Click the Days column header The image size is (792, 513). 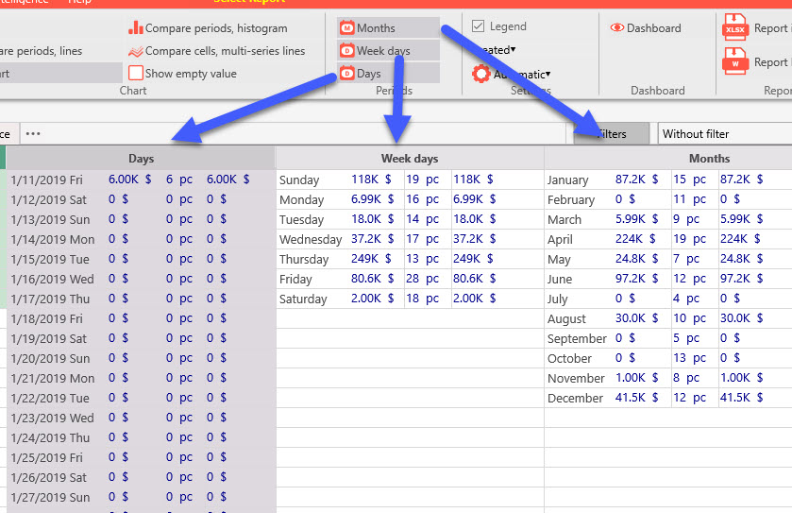pos(141,158)
